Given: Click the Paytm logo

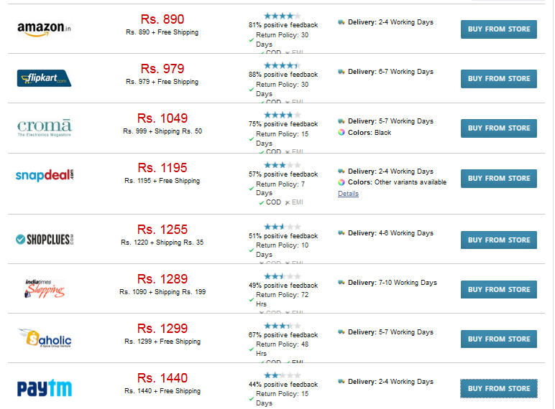Looking at the screenshot, I should [x=45, y=387].
